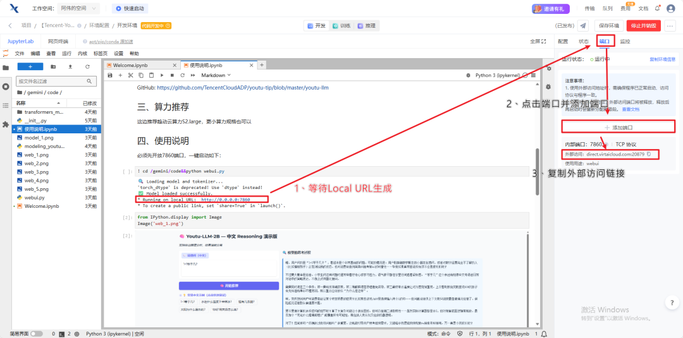The image size is (683, 338).
Task: Add a new tab with the plus button
Action: [262, 65]
